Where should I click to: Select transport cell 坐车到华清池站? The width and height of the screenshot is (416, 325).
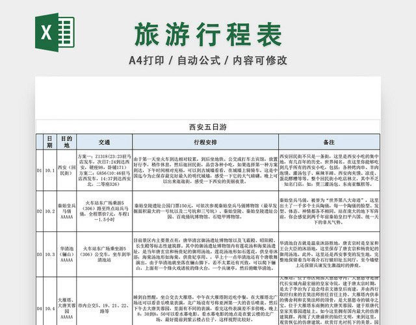pyautogui.click(x=104, y=254)
